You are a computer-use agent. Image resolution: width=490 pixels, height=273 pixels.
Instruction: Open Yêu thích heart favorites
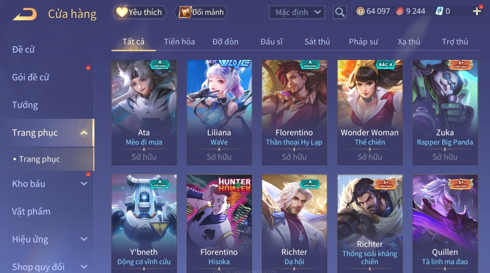pos(140,12)
